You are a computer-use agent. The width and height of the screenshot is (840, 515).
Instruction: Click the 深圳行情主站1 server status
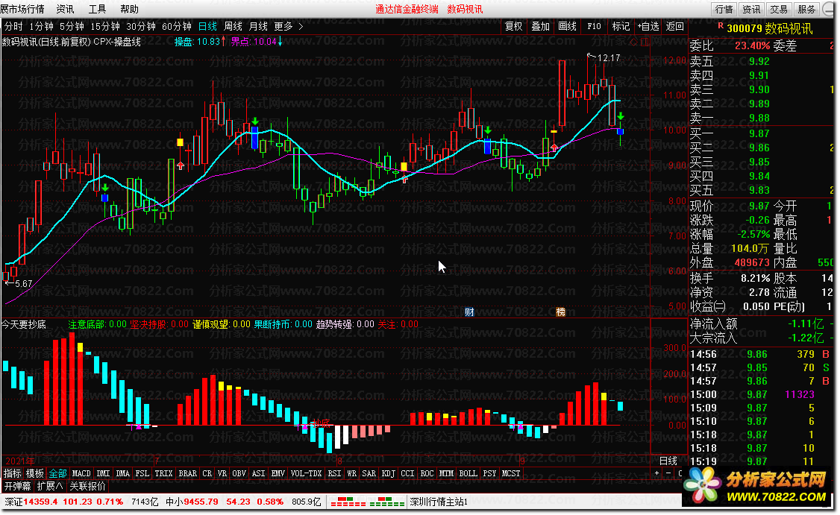point(439,502)
